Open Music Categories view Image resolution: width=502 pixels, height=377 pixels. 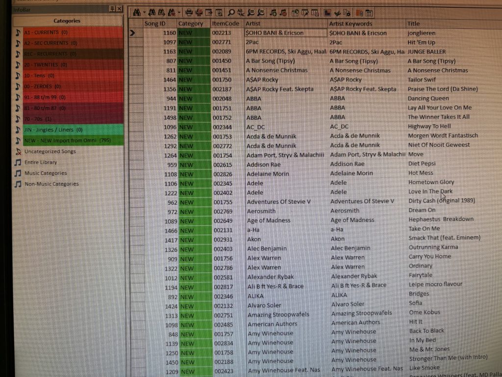tap(46, 173)
